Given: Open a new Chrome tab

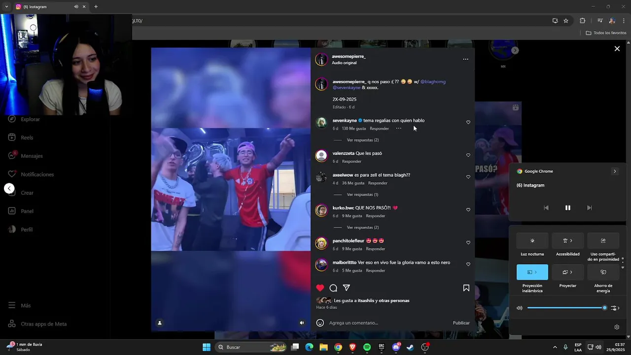Looking at the screenshot, I should pos(96,7).
